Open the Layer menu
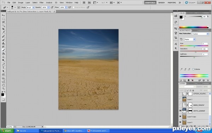 tap(28, 2)
